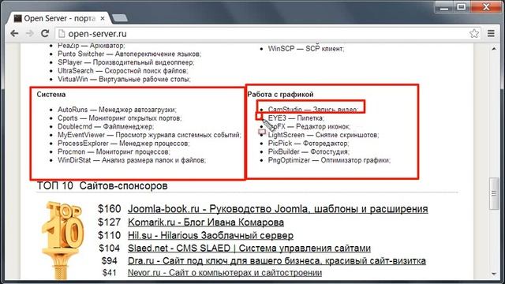Click the CamStudio list item
The image size is (505, 284).
click(312, 110)
